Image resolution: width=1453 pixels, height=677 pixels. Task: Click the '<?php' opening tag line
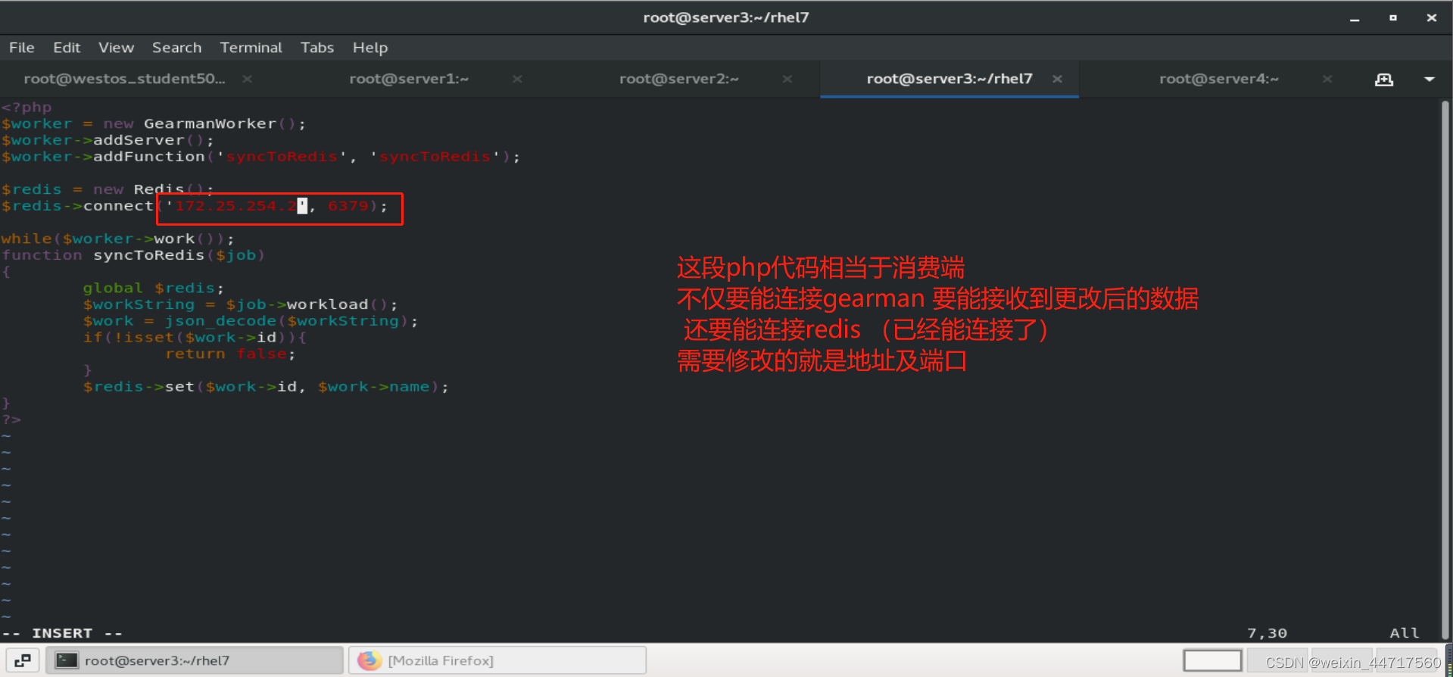click(27, 108)
